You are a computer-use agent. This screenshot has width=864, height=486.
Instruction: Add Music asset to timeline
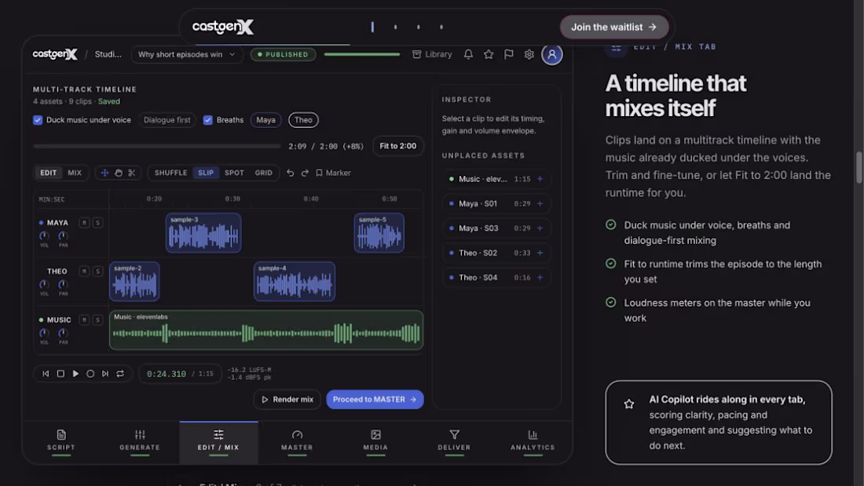[x=540, y=179]
